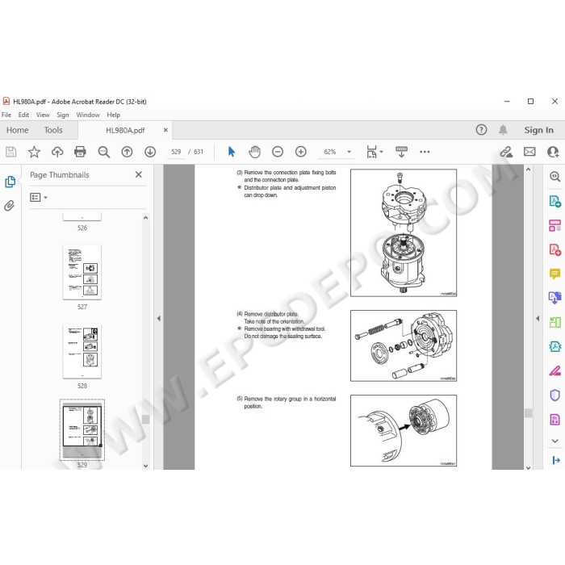This screenshot has width=565, height=565.
Task: Click the Save file icon
Action: [10, 152]
